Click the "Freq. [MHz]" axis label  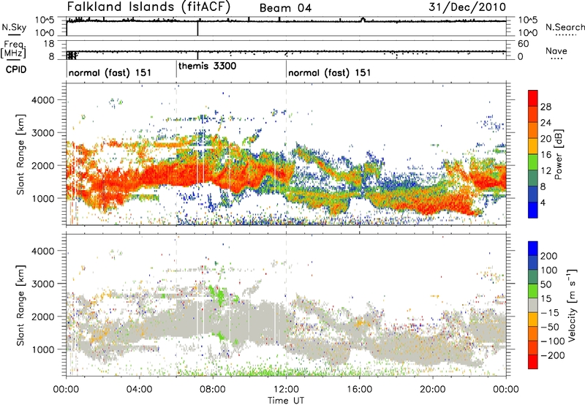click(x=13, y=50)
